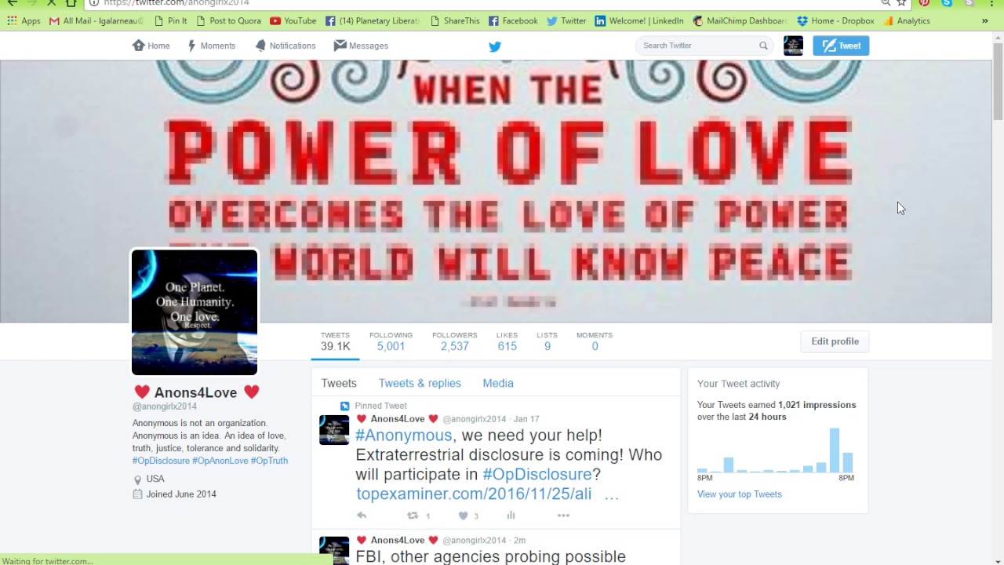Open the FBI probing tweet text
1004x565 pixels.
(491, 556)
